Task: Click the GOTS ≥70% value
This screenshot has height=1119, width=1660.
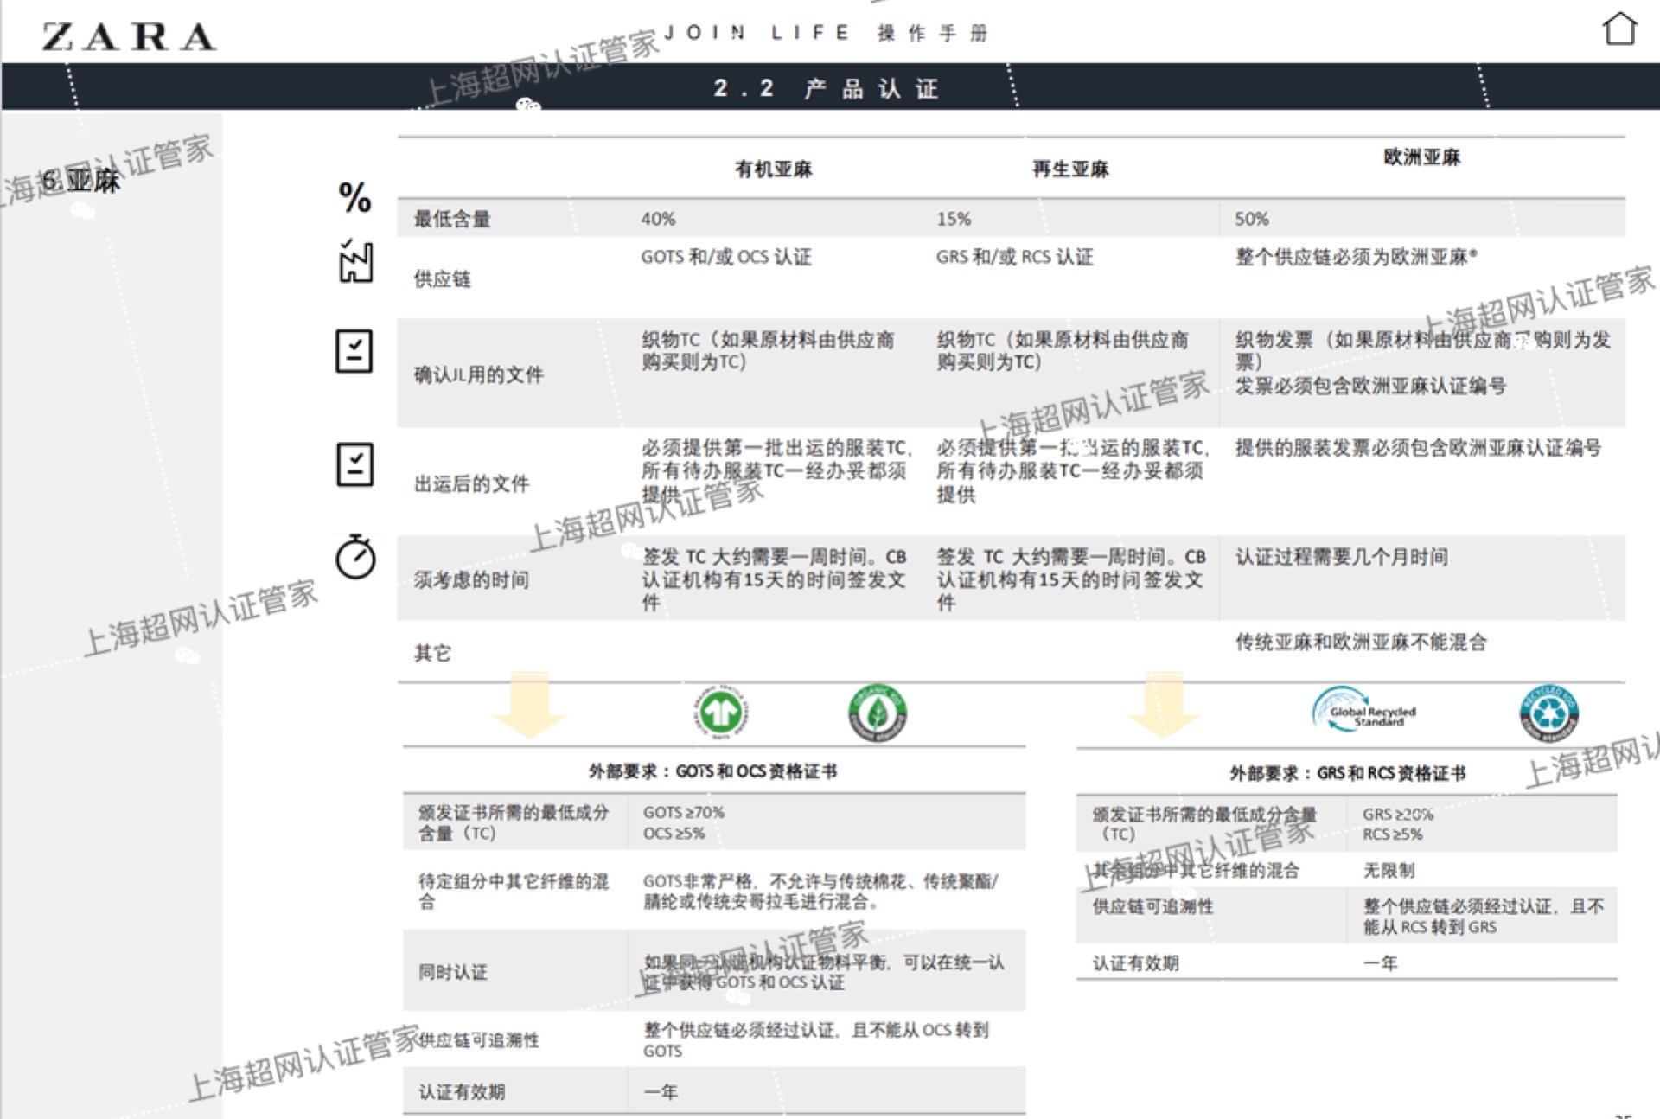Action: [x=684, y=812]
